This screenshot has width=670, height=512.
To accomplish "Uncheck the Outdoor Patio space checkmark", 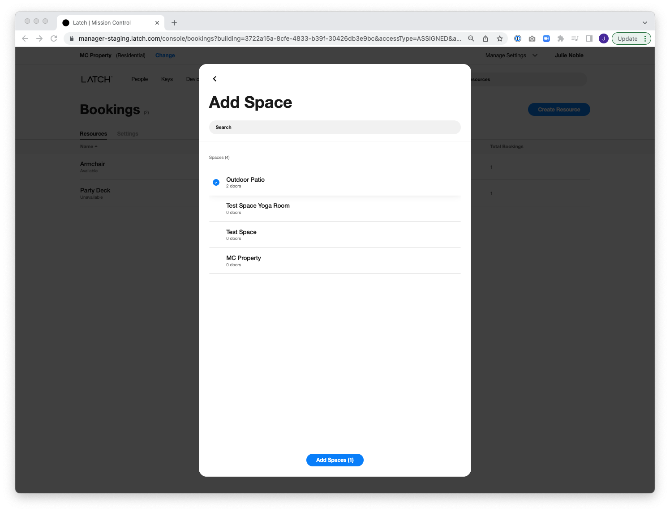I will click(216, 182).
